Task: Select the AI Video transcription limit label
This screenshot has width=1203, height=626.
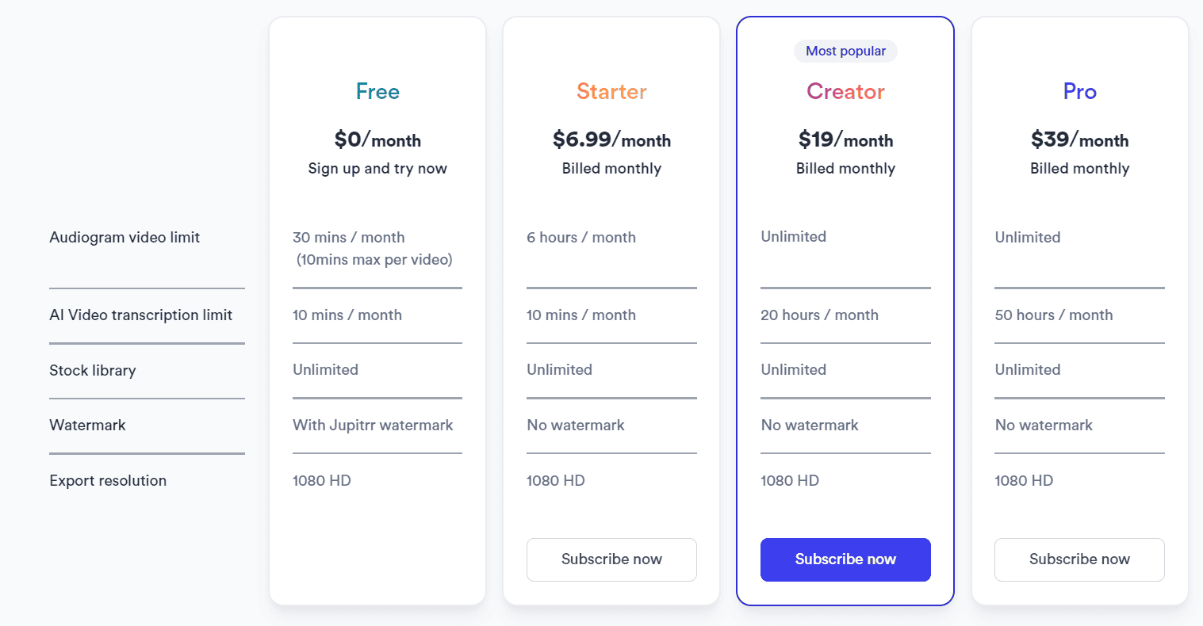Action: click(141, 315)
